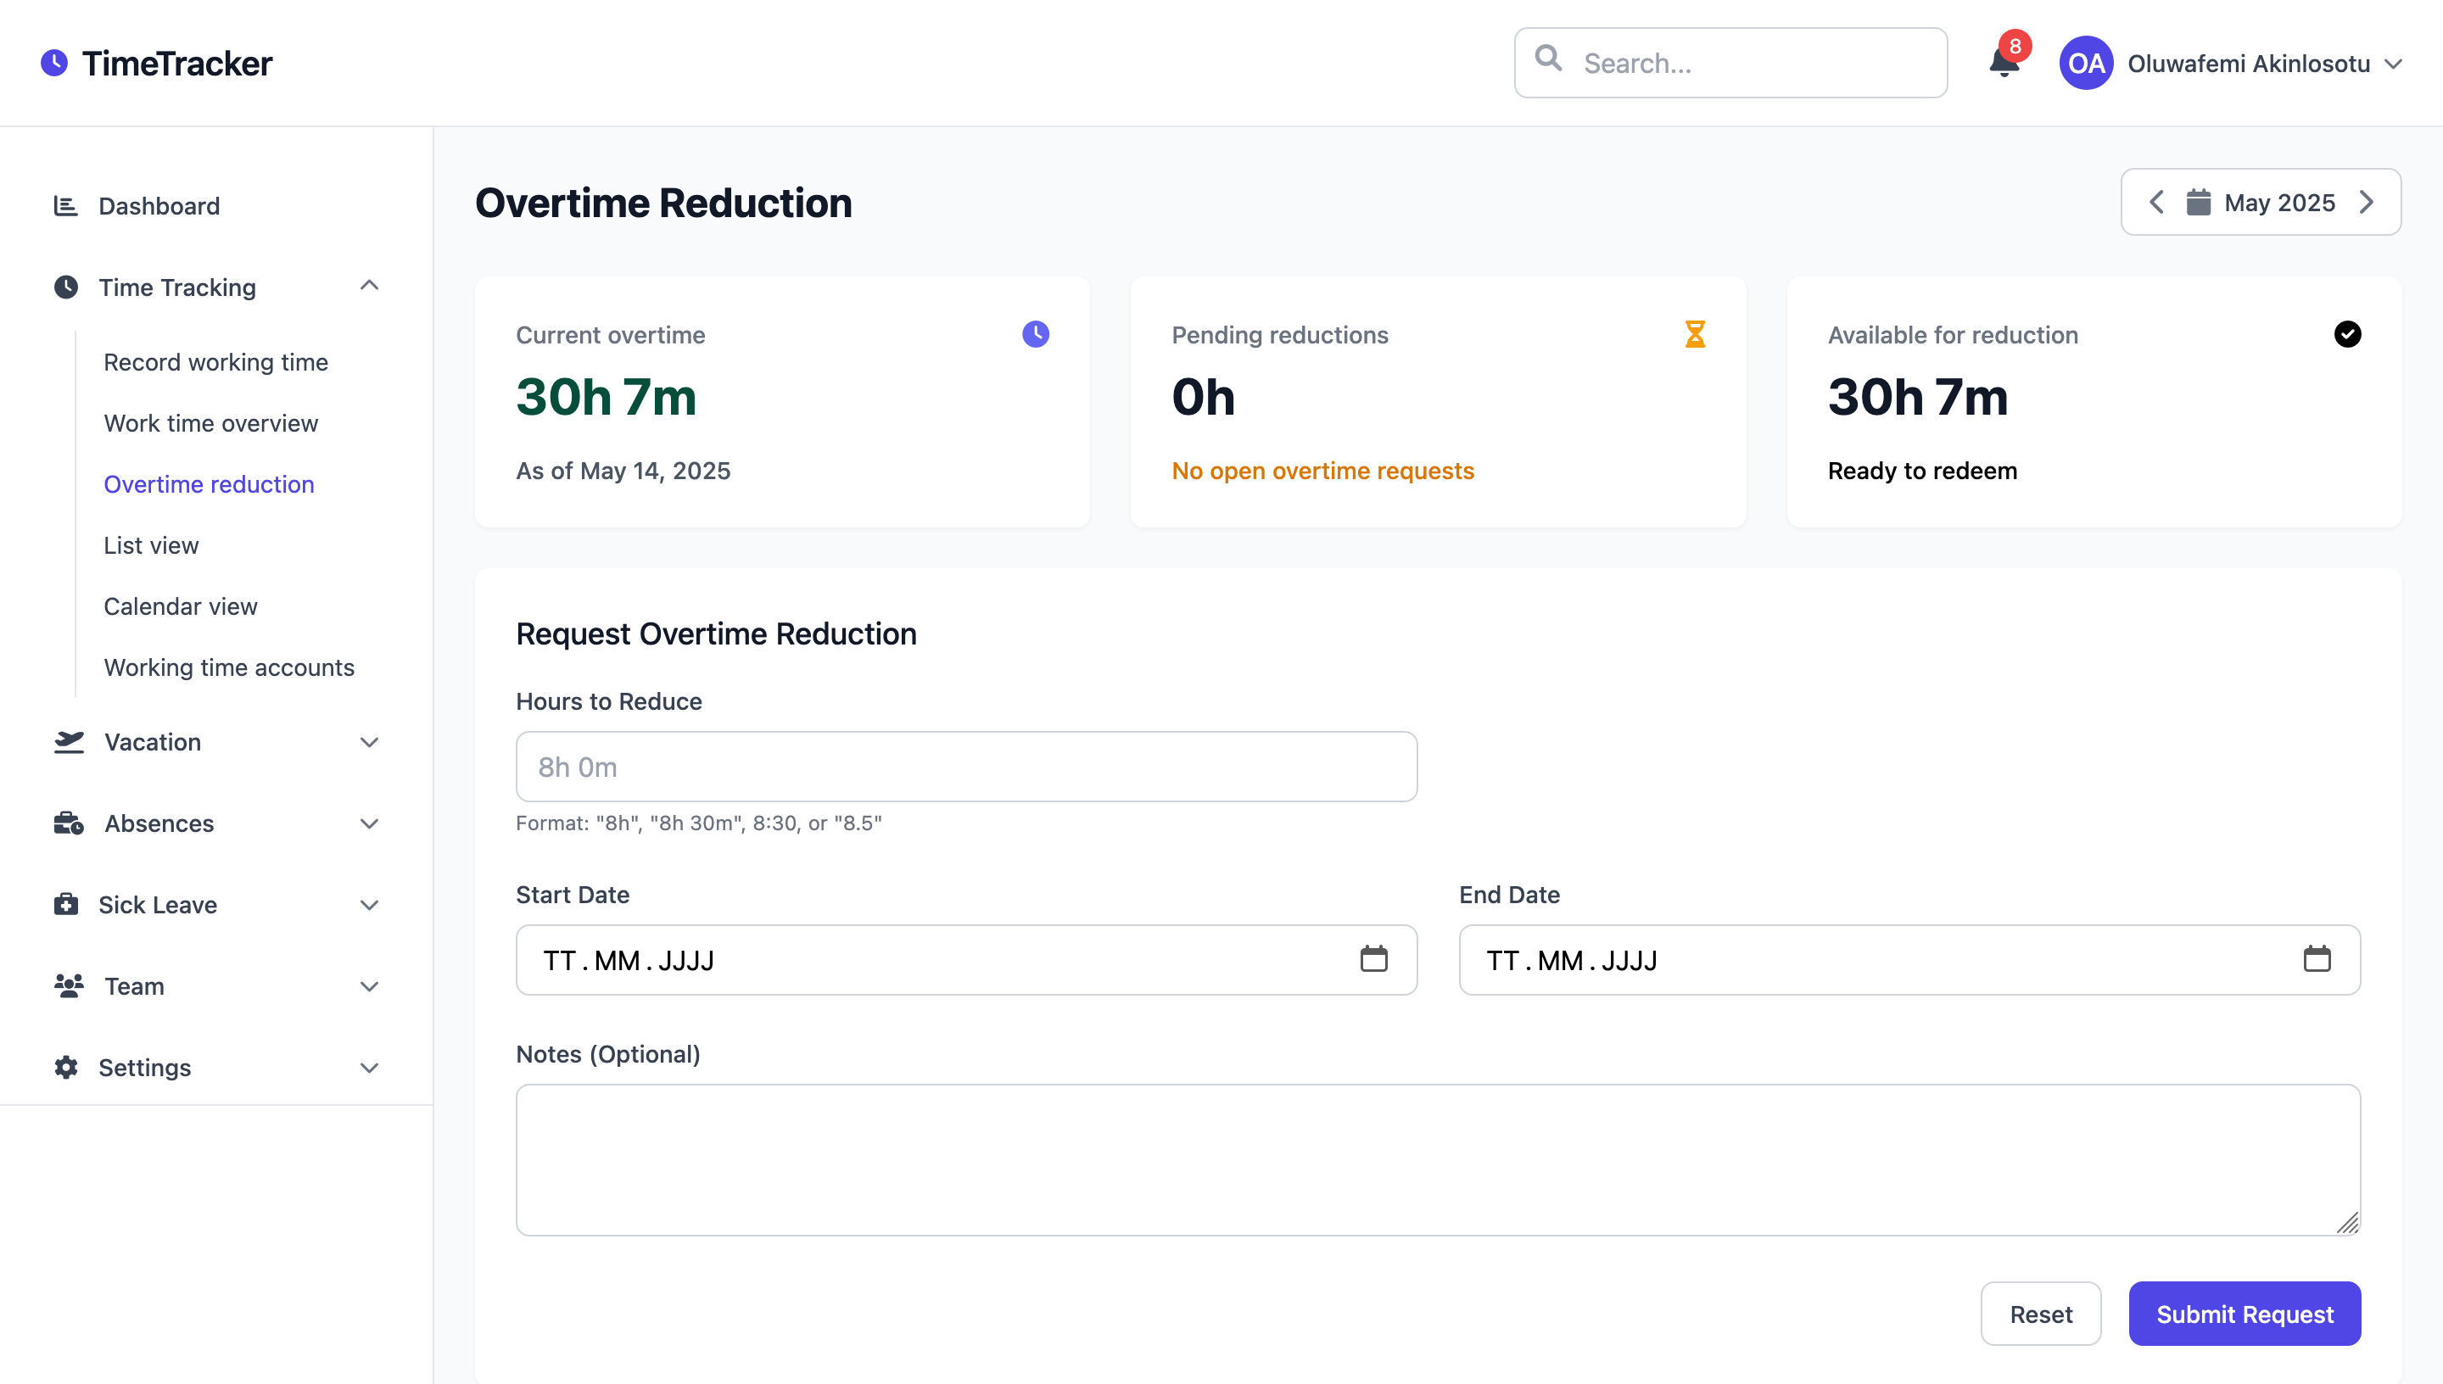The width and height of the screenshot is (2443, 1384).
Task: Collapse the Time Tracking section chevron
Action: [370, 286]
